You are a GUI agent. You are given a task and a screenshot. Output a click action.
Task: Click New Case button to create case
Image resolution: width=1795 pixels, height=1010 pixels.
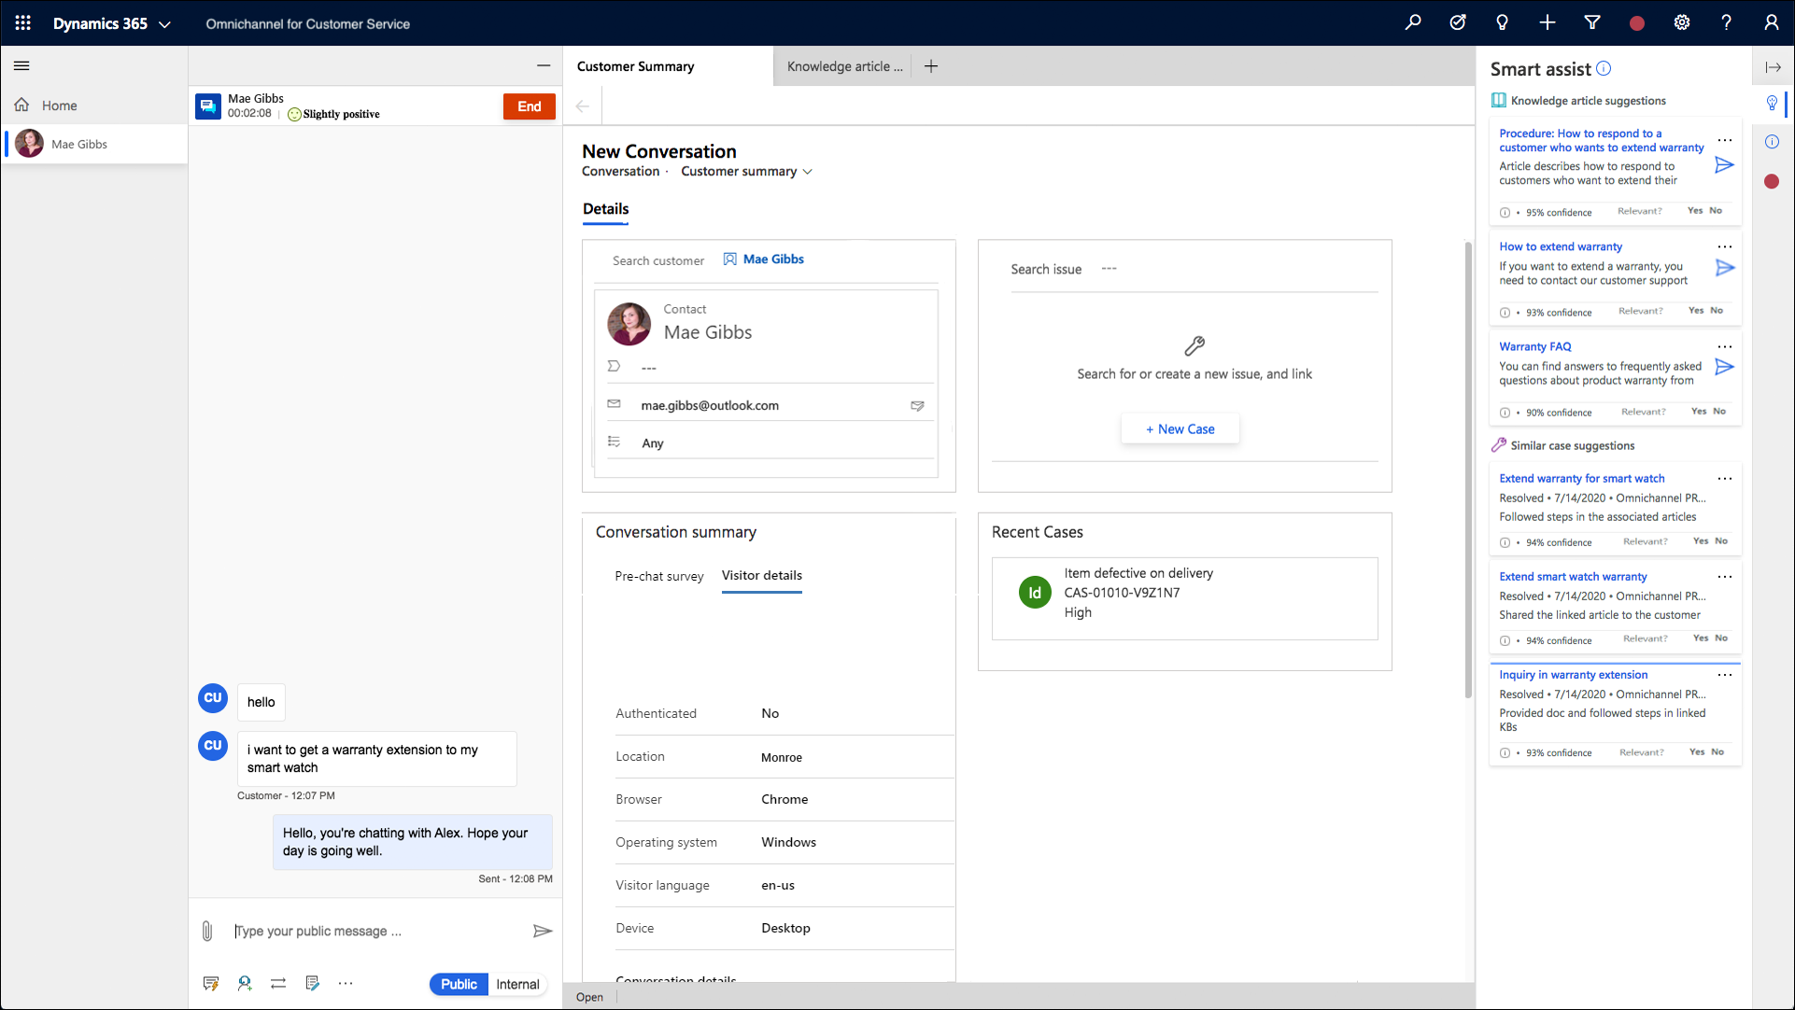pyautogui.click(x=1180, y=428)
